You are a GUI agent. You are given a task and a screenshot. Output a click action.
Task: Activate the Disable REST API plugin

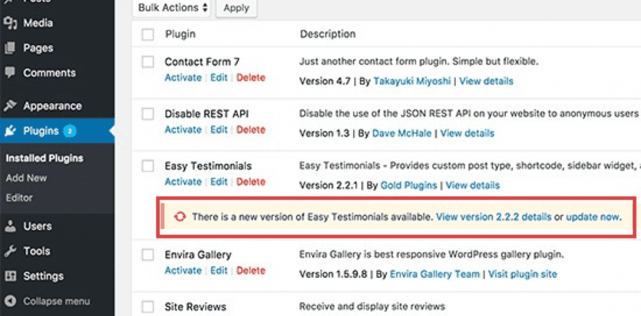tap(183, 130)
